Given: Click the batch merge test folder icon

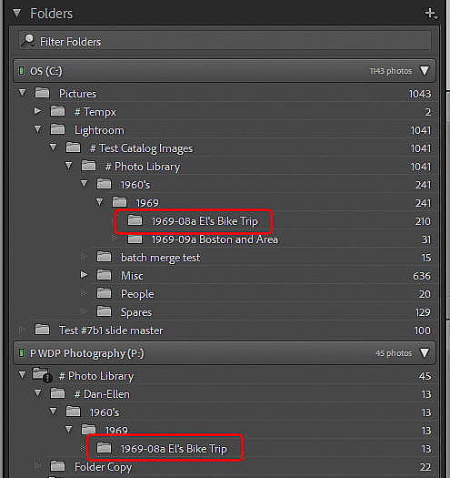Looking at the screenshot, I should [105, 257].
